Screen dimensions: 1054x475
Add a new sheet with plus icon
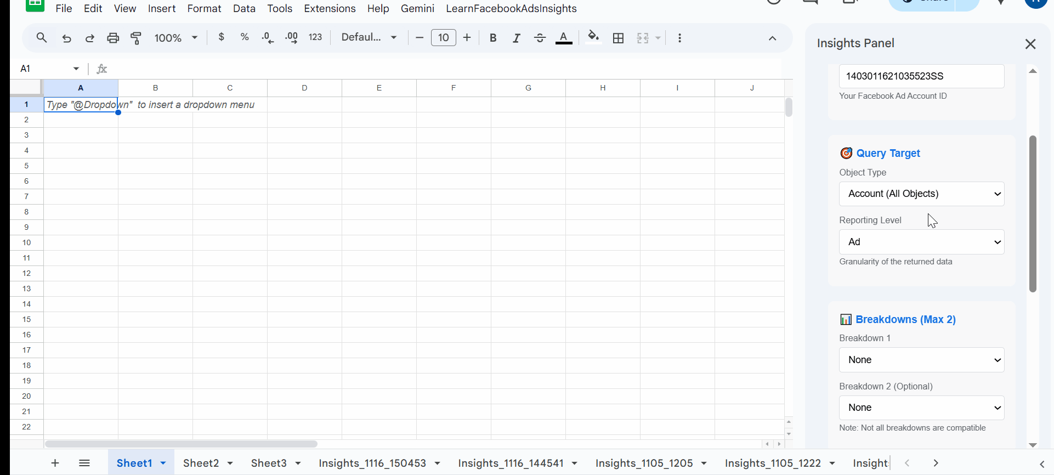pyautogui.click(x=55, y=463)
